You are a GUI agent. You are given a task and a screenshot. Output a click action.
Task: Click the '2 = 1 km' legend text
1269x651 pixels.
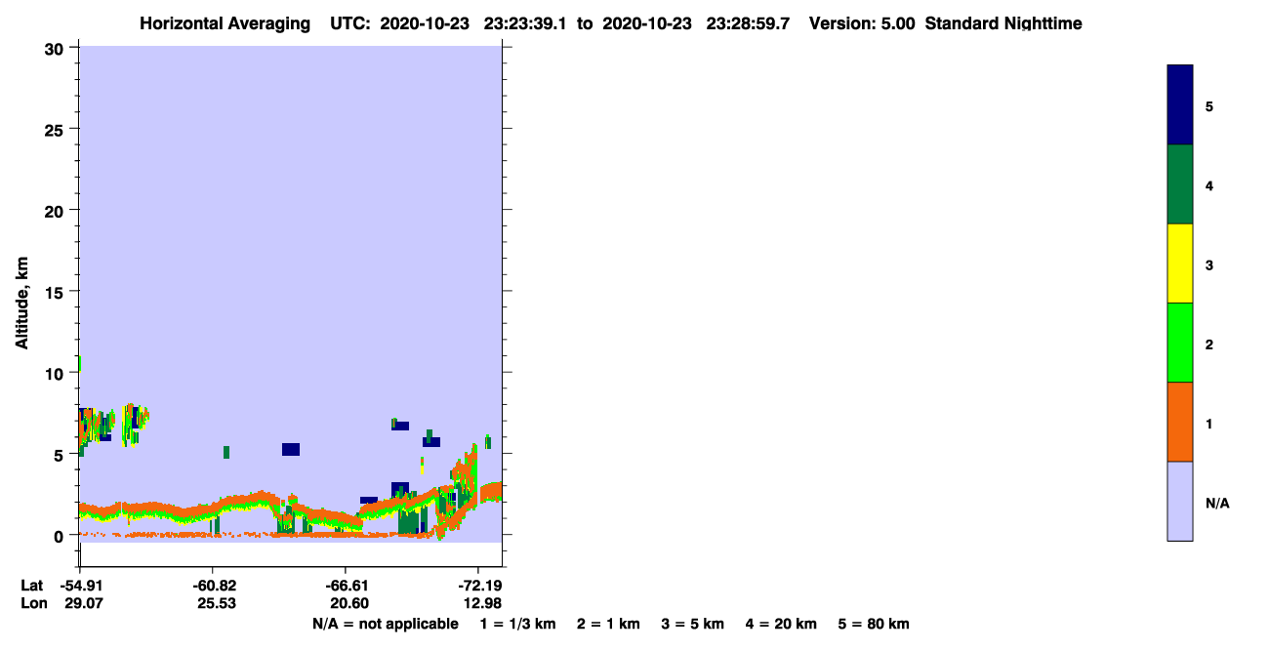(608, 625)
